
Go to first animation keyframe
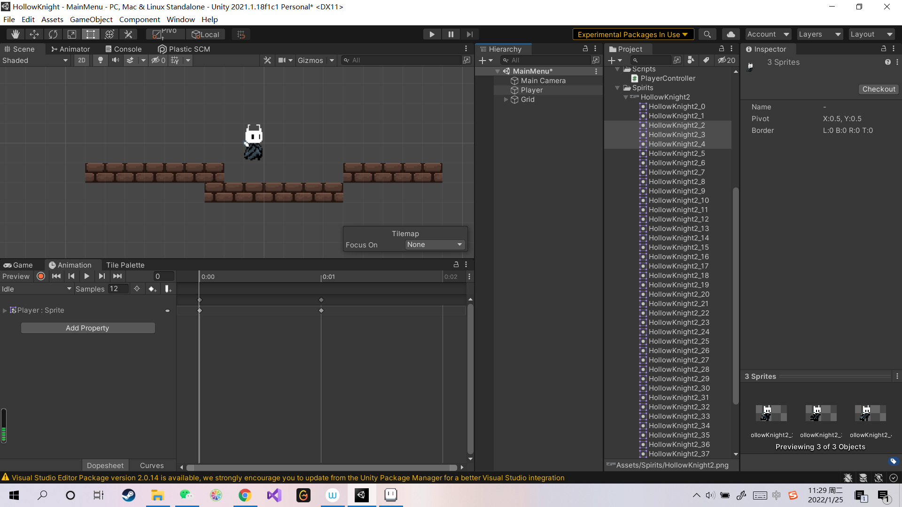(x=56, y=277)
